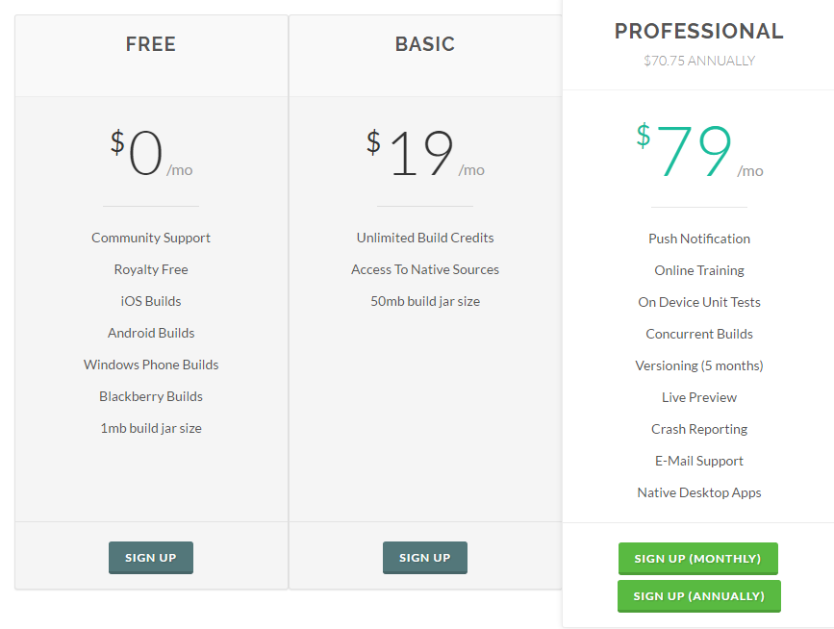Click the green $79 per month price
The width and height of the screenshot is (834, 629).
(699, 150)
